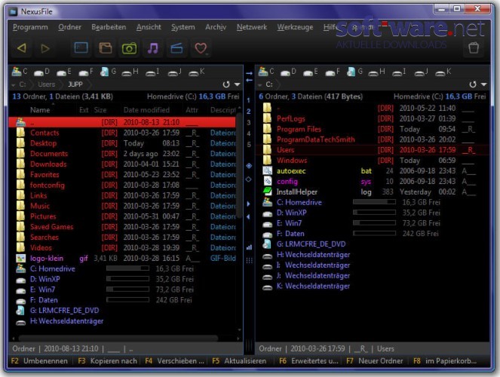
Task: Open the Werkzeuge menu
Action: (x=295, y=27)
